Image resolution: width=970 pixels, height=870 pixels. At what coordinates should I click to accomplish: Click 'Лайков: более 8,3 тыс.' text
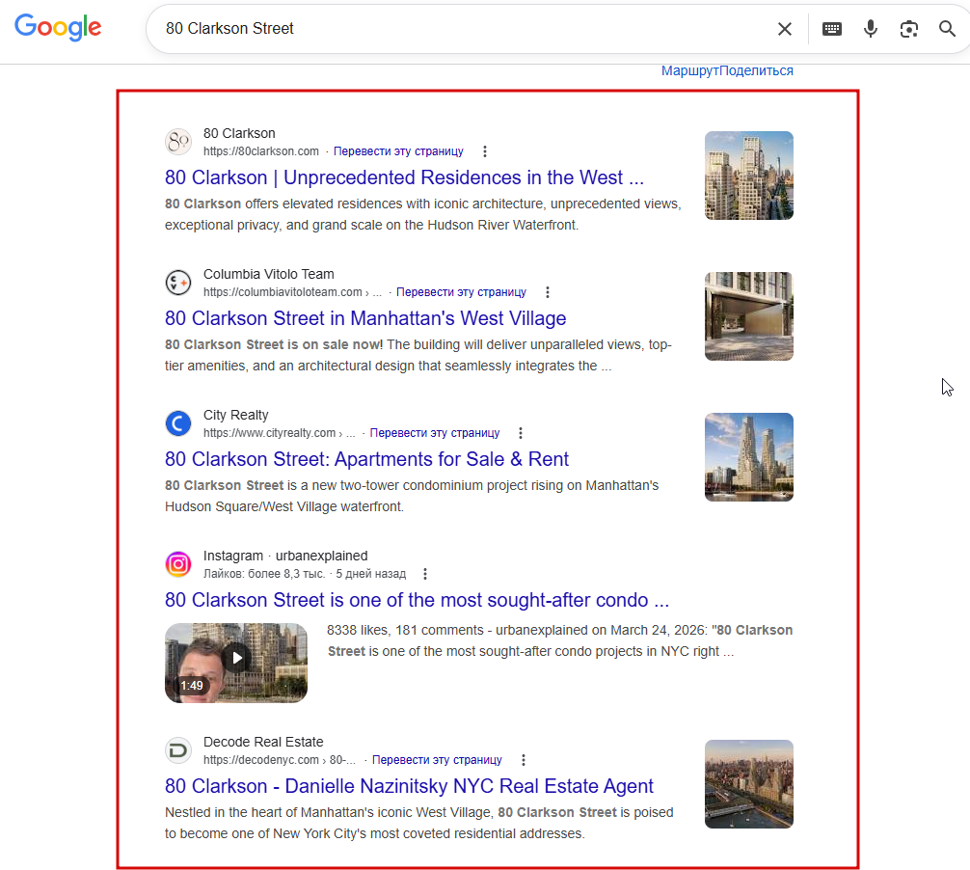[264, 574]
